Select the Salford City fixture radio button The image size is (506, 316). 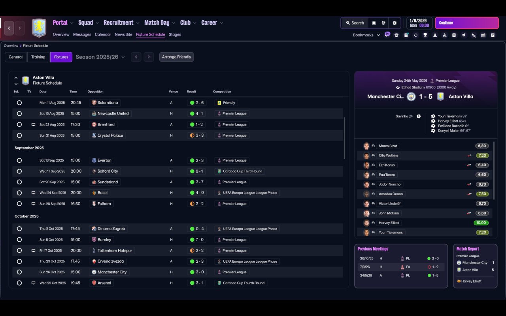19,171
